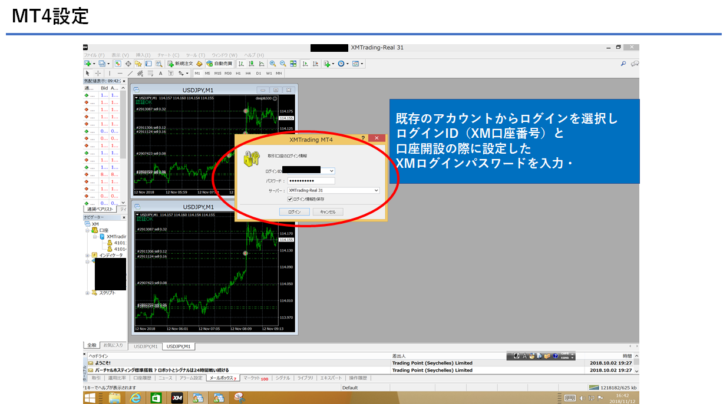The width and height of the screenshot is (723, 404).
Task: Toggle the 自動売買 auto trading button
Action: [x=219, y=64]
